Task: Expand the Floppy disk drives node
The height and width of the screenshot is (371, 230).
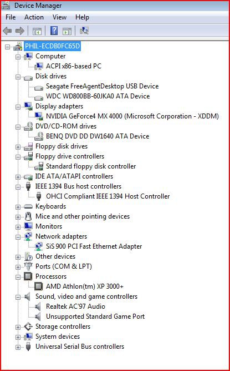Action: 18,147
